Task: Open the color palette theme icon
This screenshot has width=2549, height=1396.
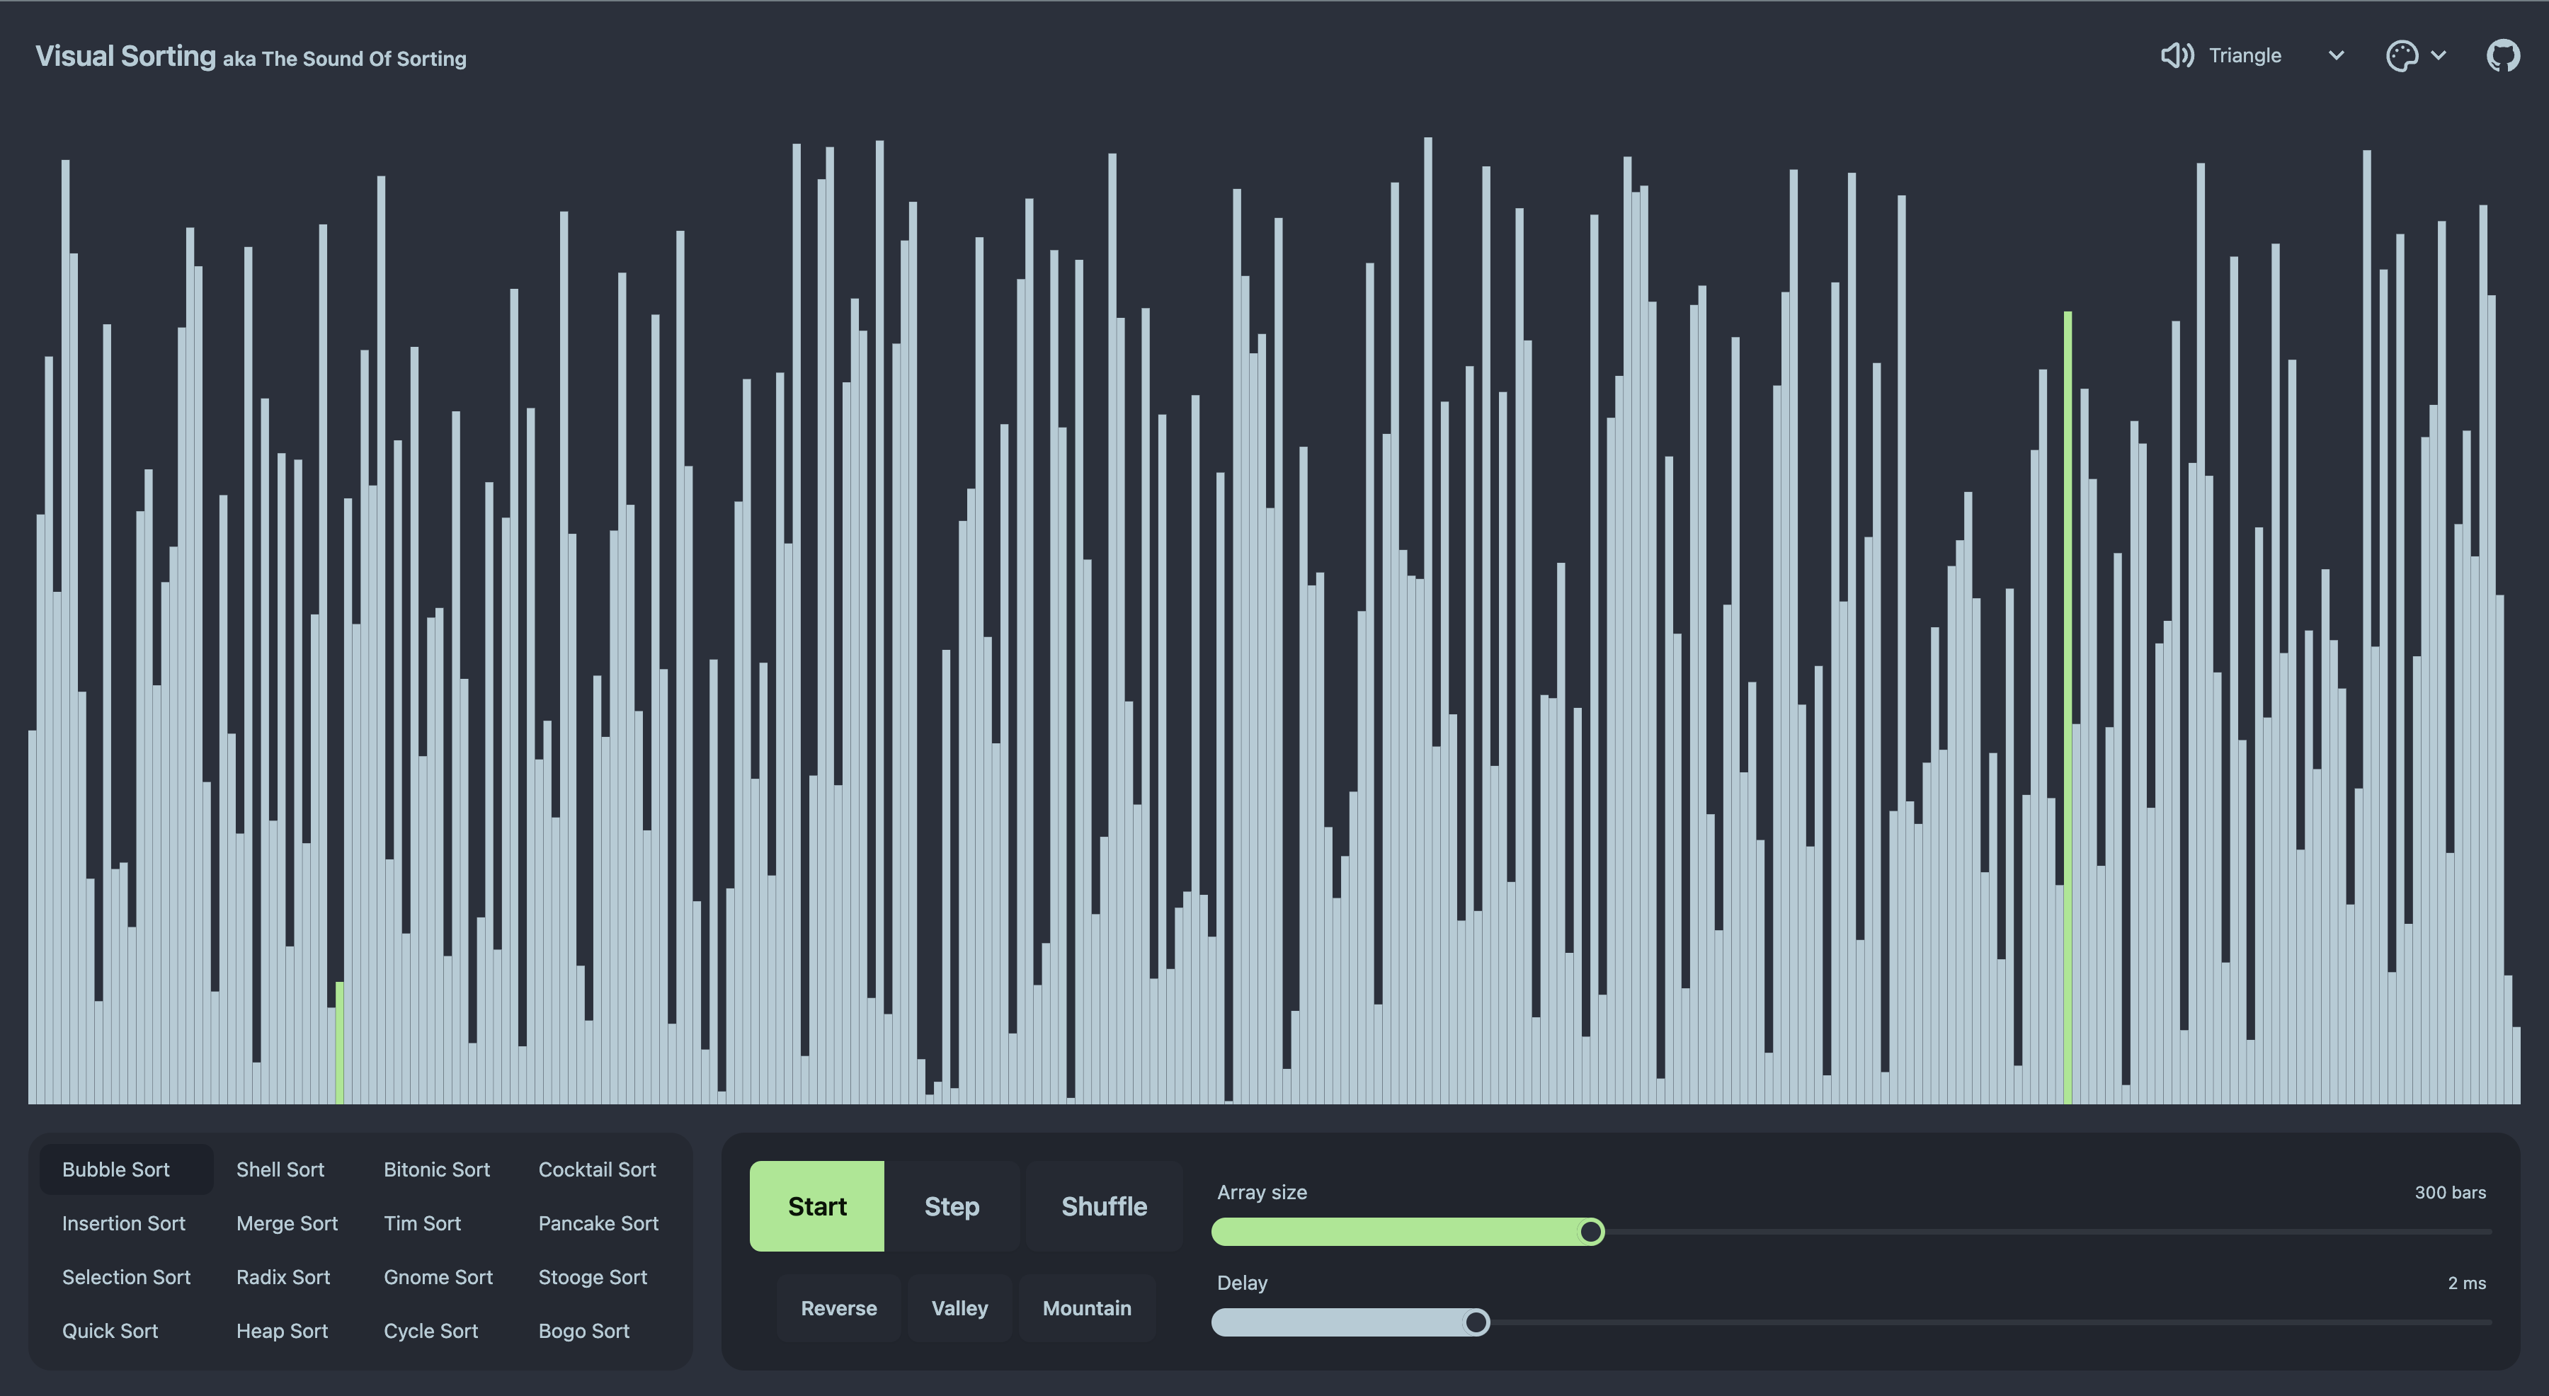Action: coord(2402,57)
